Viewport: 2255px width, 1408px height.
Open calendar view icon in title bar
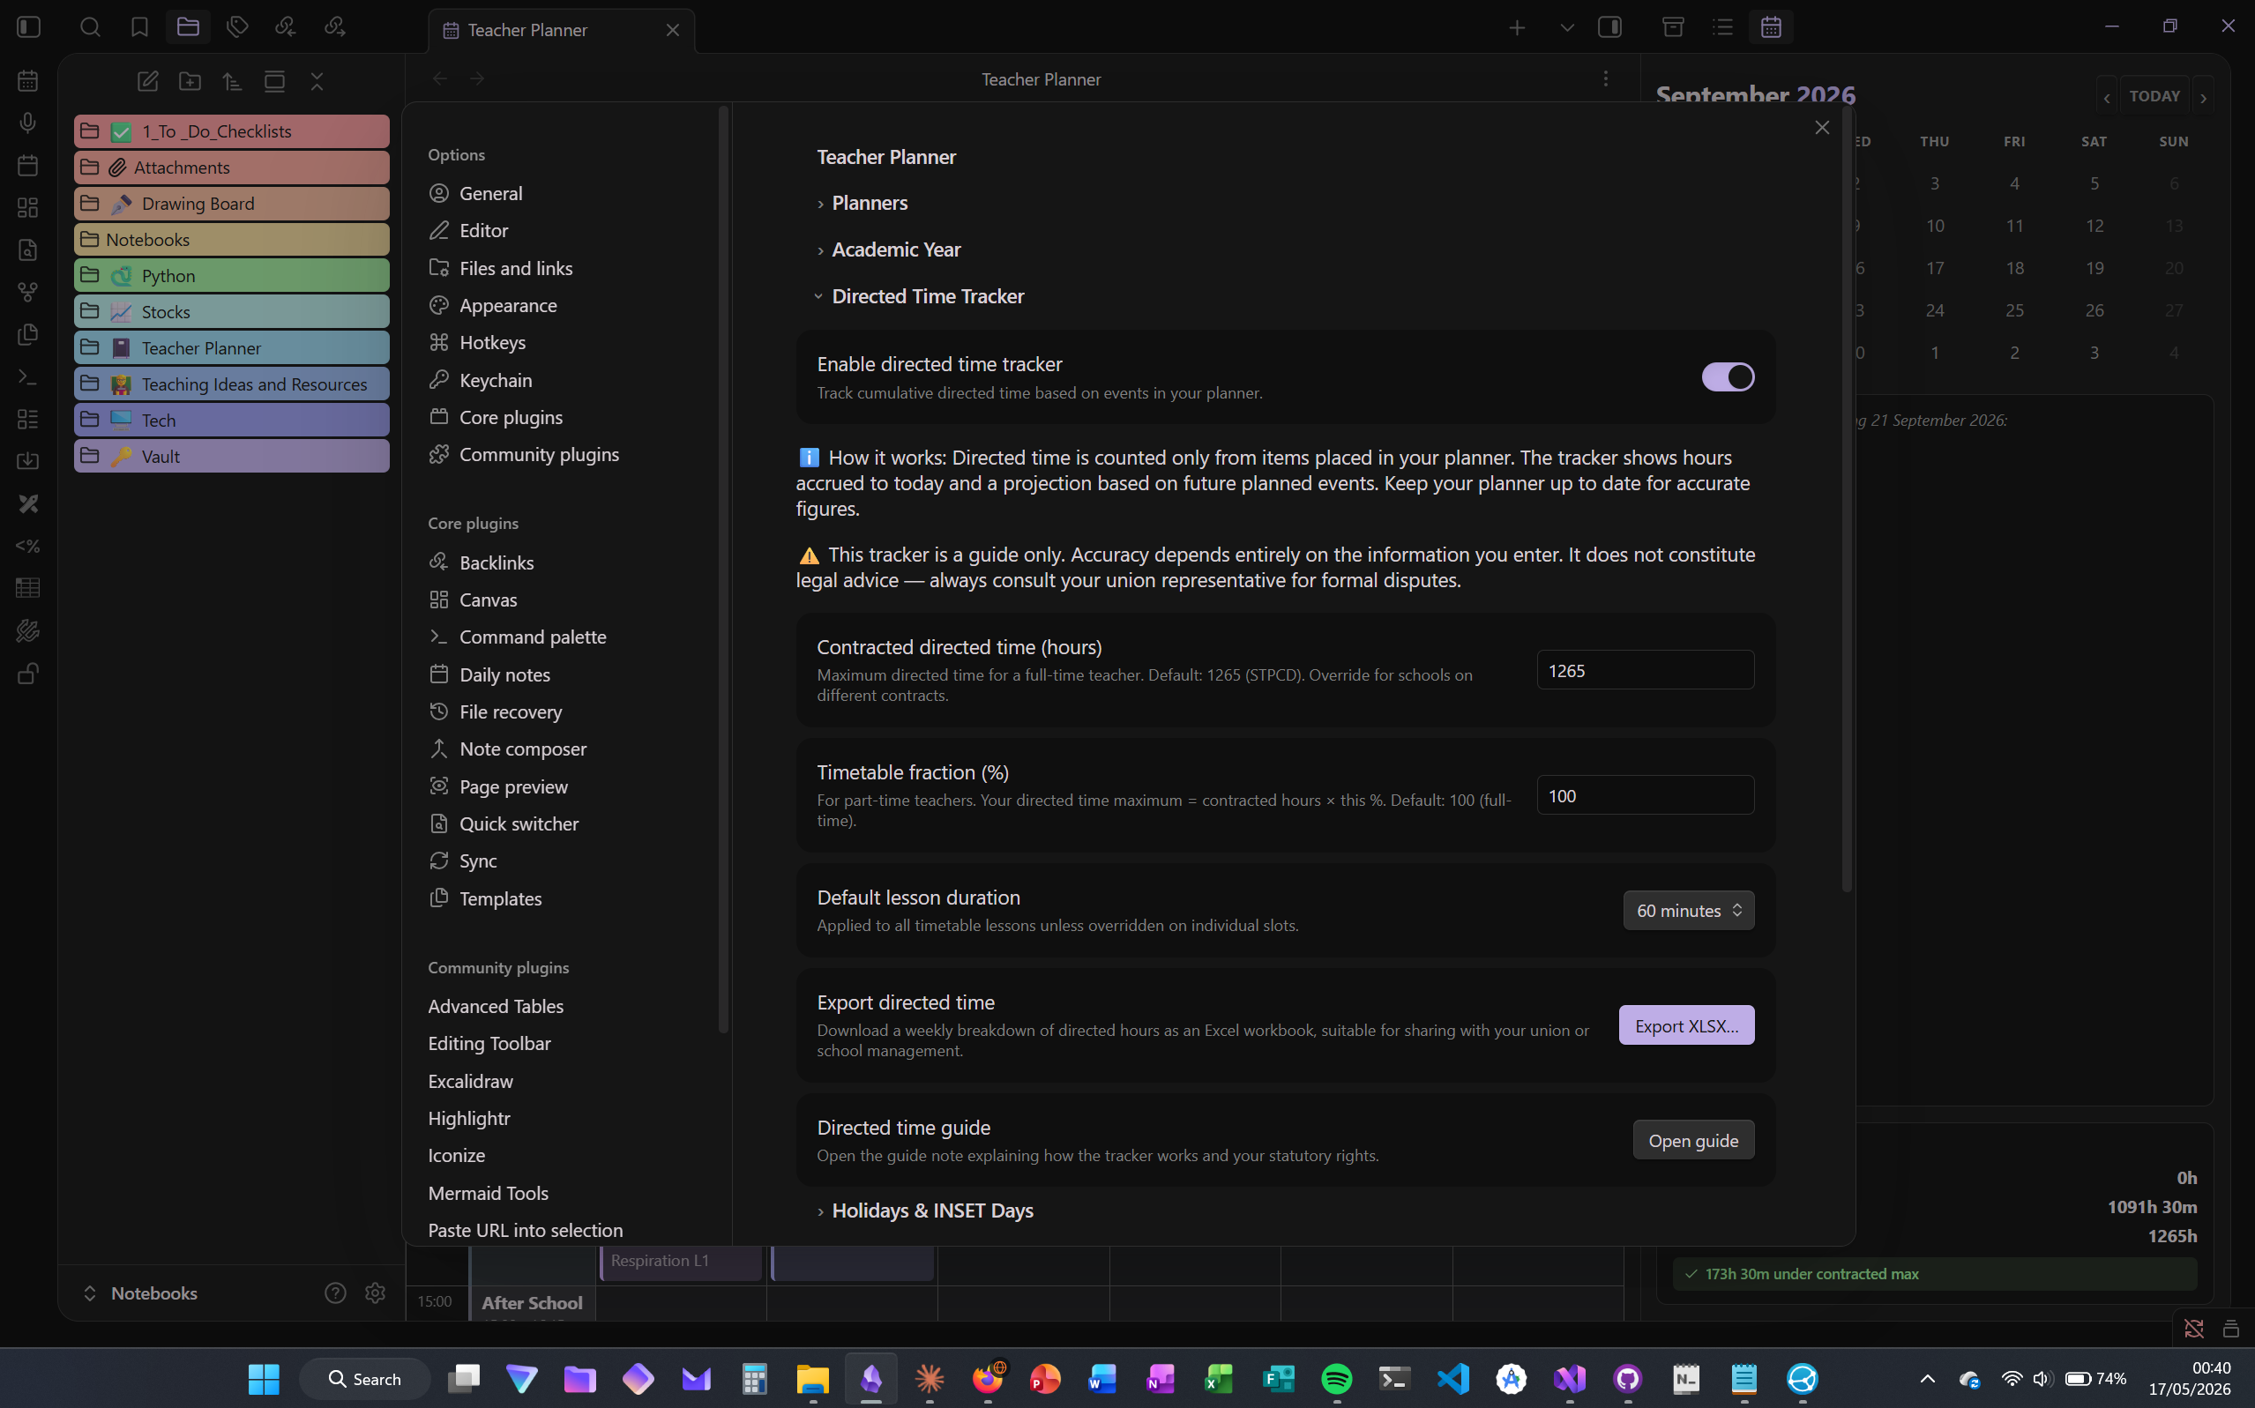coord(1771,27)
